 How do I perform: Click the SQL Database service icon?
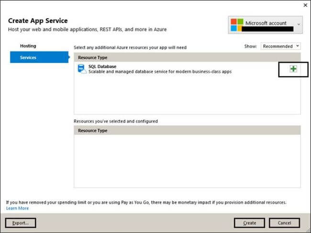point(81,69)
